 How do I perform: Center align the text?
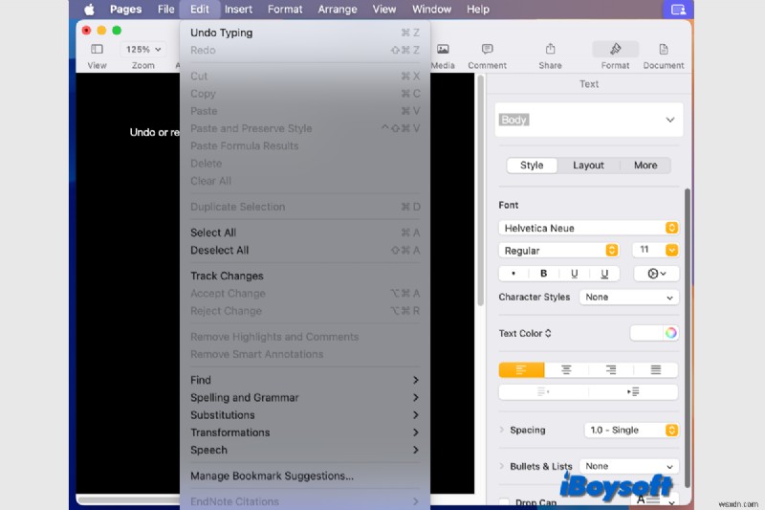click(566, 370)
